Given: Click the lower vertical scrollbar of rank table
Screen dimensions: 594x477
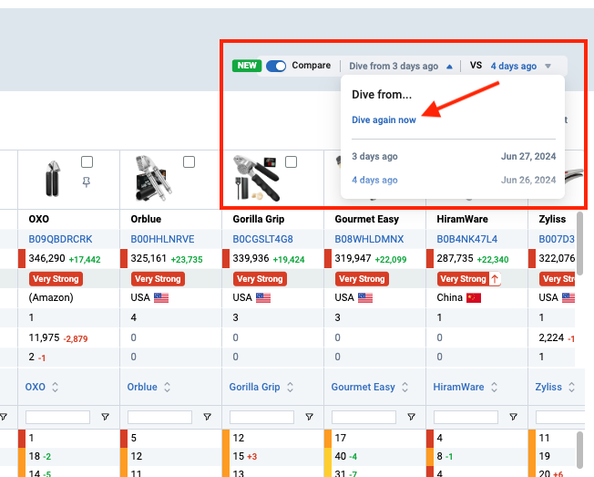Looking at the screenshot, I should pyautogui.click(x=579, y=450).
